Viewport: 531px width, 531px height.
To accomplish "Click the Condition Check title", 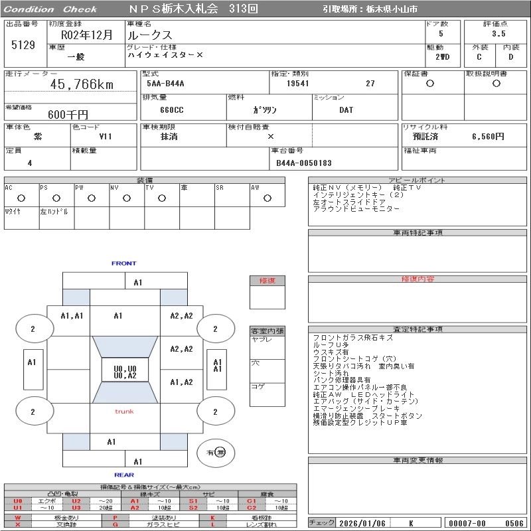I will [x=50, y=9].
